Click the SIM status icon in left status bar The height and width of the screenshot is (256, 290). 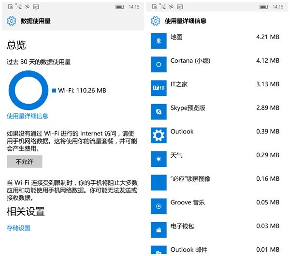[x=11, y=7]
